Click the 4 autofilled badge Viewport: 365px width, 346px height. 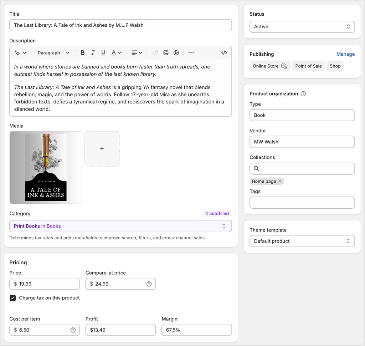[217, 213]
